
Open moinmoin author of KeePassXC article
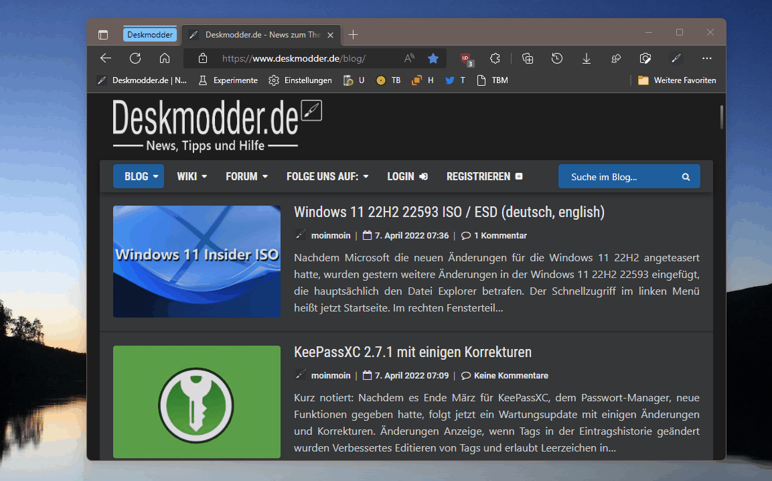coord(330,376)
